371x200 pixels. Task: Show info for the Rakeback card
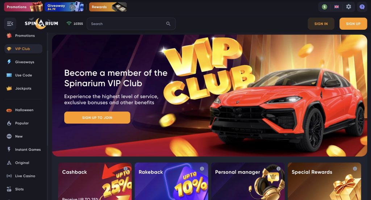coord(202,169)
